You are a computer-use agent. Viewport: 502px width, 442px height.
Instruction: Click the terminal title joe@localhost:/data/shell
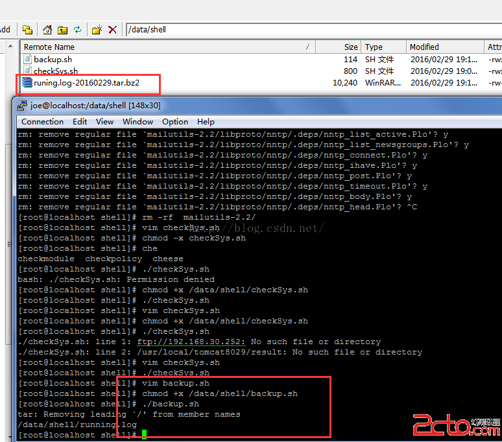pos(95,105)
